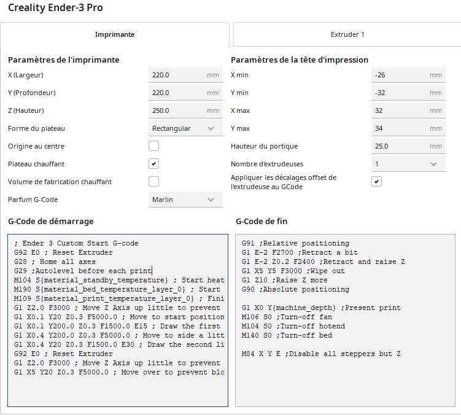
Task: Edit the X min value field
Action: point(408,75)
